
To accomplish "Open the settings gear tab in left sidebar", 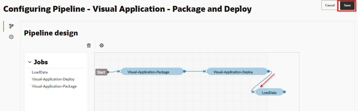I will 11,37.
